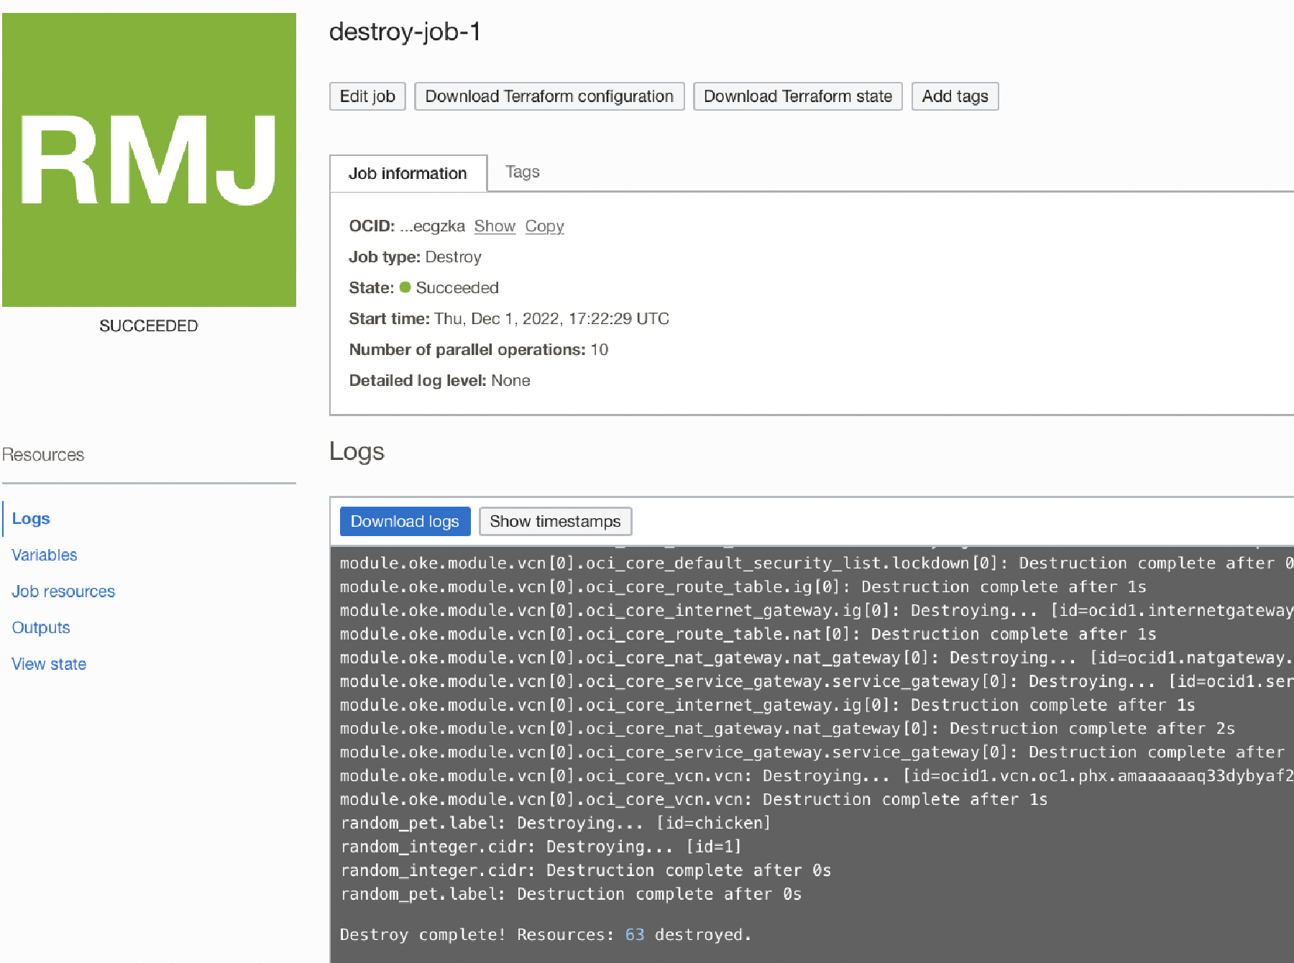This screenshot has height=963, width=1294.
Task: Switch to the Tags tab
Action: [522, 172]
